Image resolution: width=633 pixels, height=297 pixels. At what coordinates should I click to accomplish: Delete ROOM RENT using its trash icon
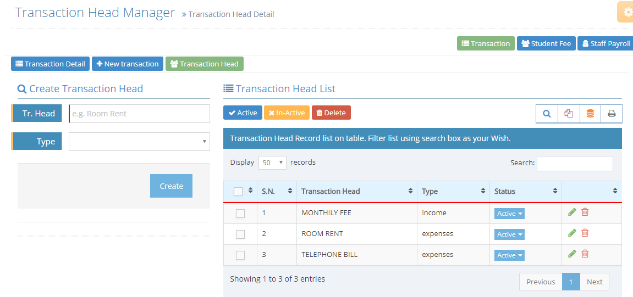pyautogui.click(x=585, y=233)
